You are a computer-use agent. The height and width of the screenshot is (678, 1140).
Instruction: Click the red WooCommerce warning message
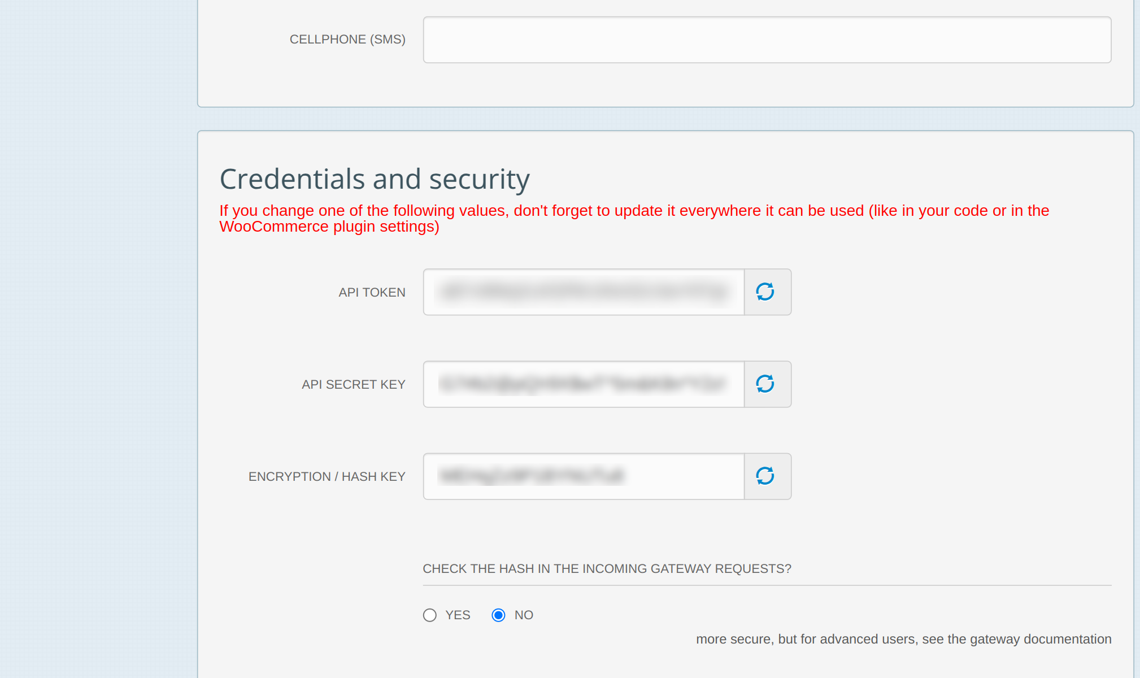(633, 218)
